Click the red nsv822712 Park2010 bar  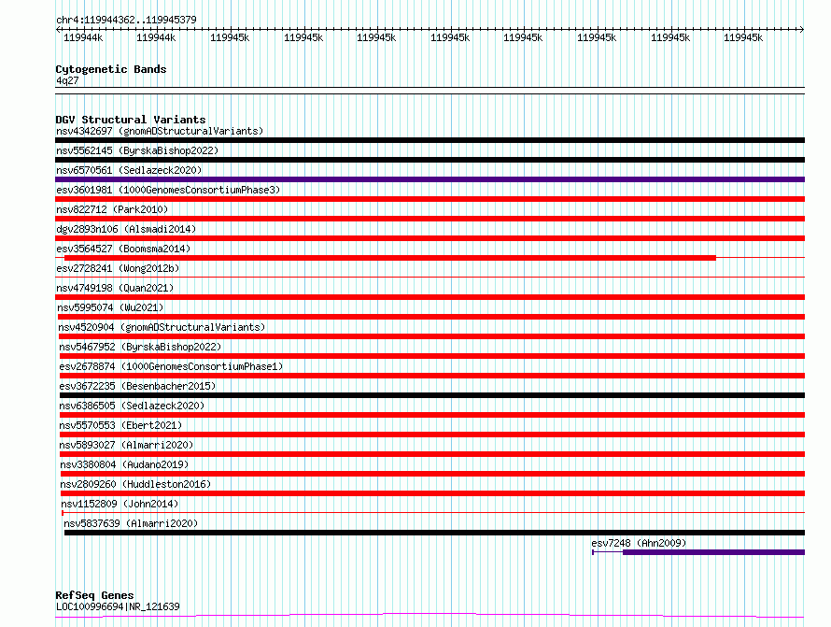pyautogui.click(x=430, y=219)
